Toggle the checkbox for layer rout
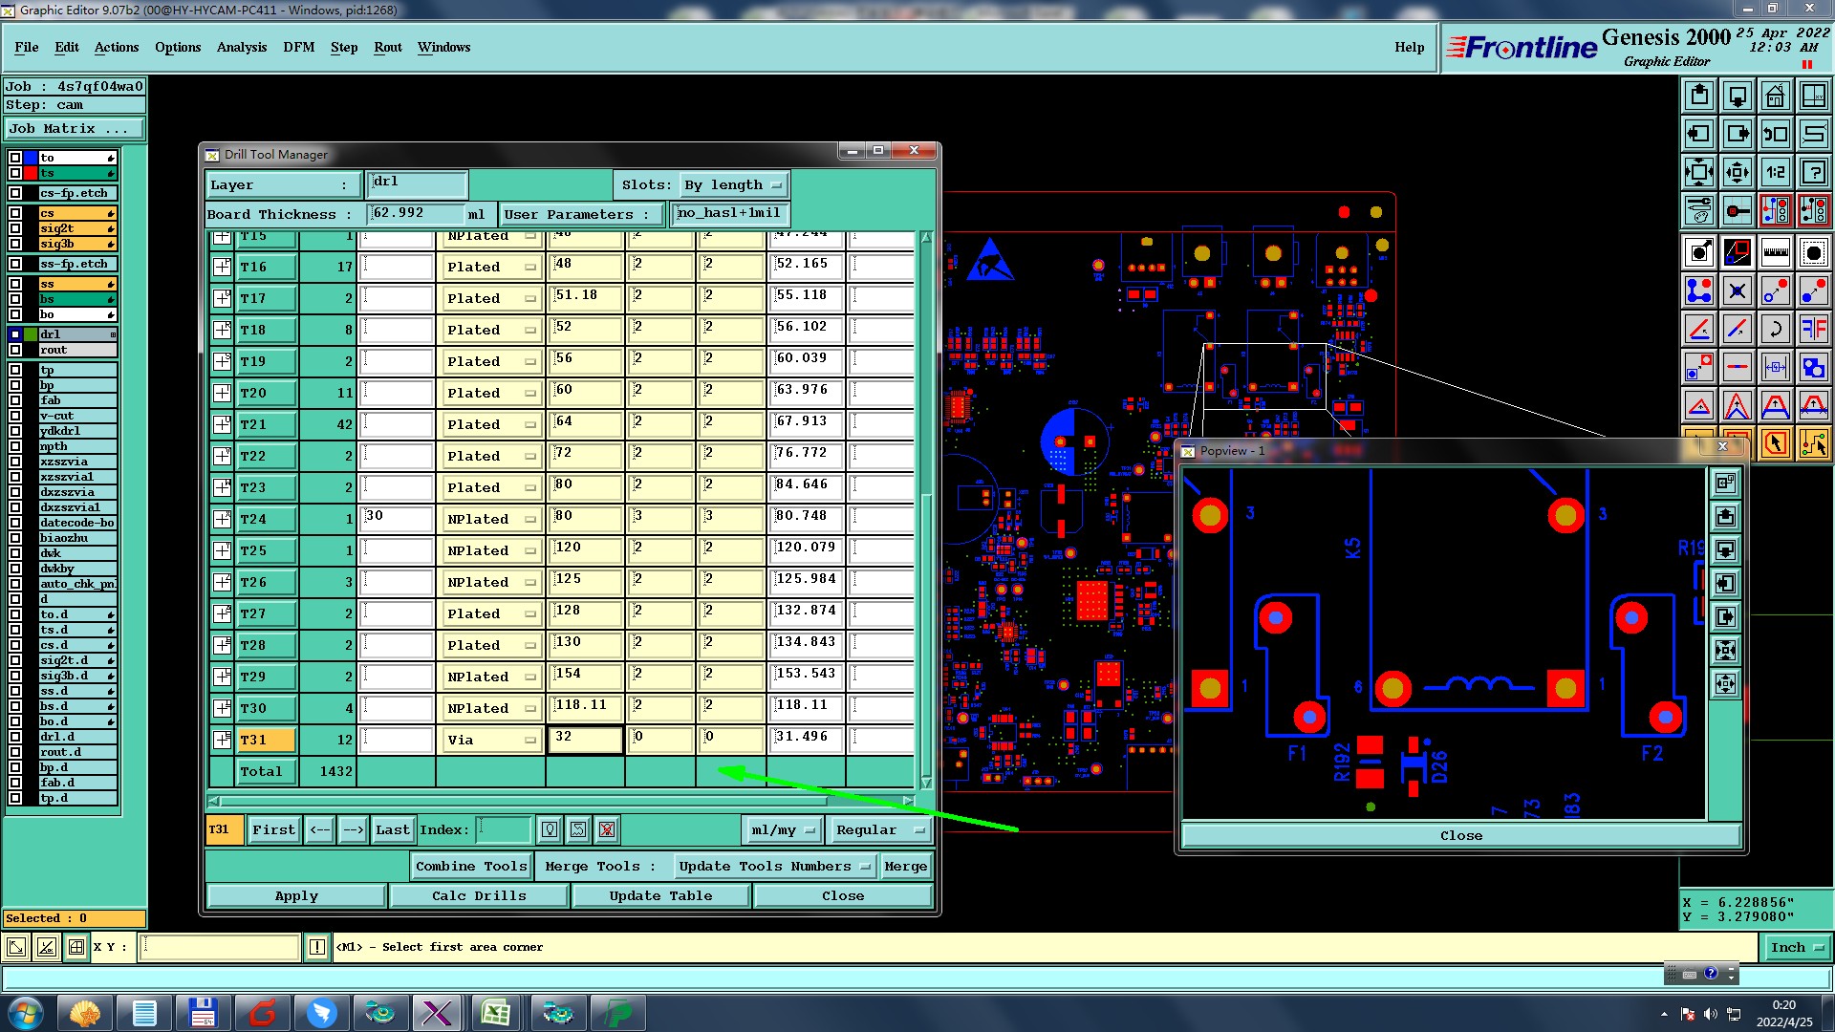 point(15,350)
